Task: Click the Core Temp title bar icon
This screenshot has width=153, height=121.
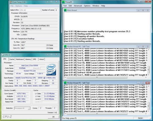Action: coord(11,2)
